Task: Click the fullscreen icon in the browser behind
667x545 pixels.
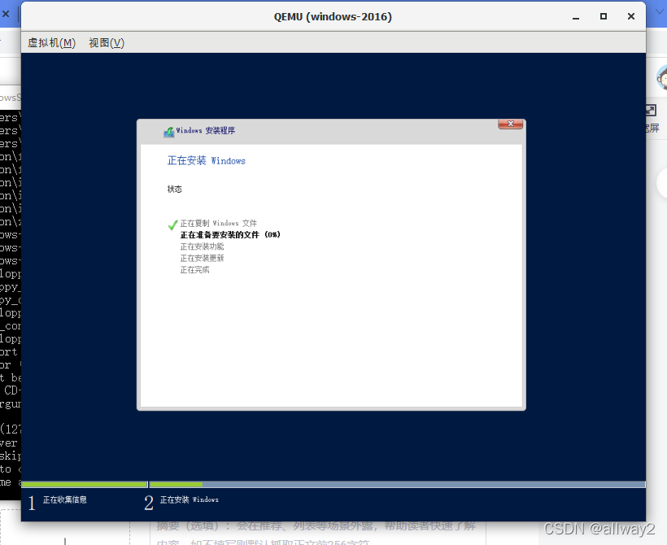Action: (x=652, y=111)
